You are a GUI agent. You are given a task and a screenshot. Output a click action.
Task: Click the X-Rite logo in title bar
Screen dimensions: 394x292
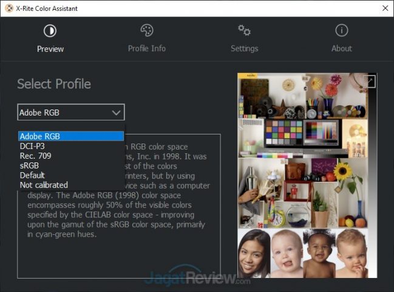pyautogui.click(x=9, y=9)
